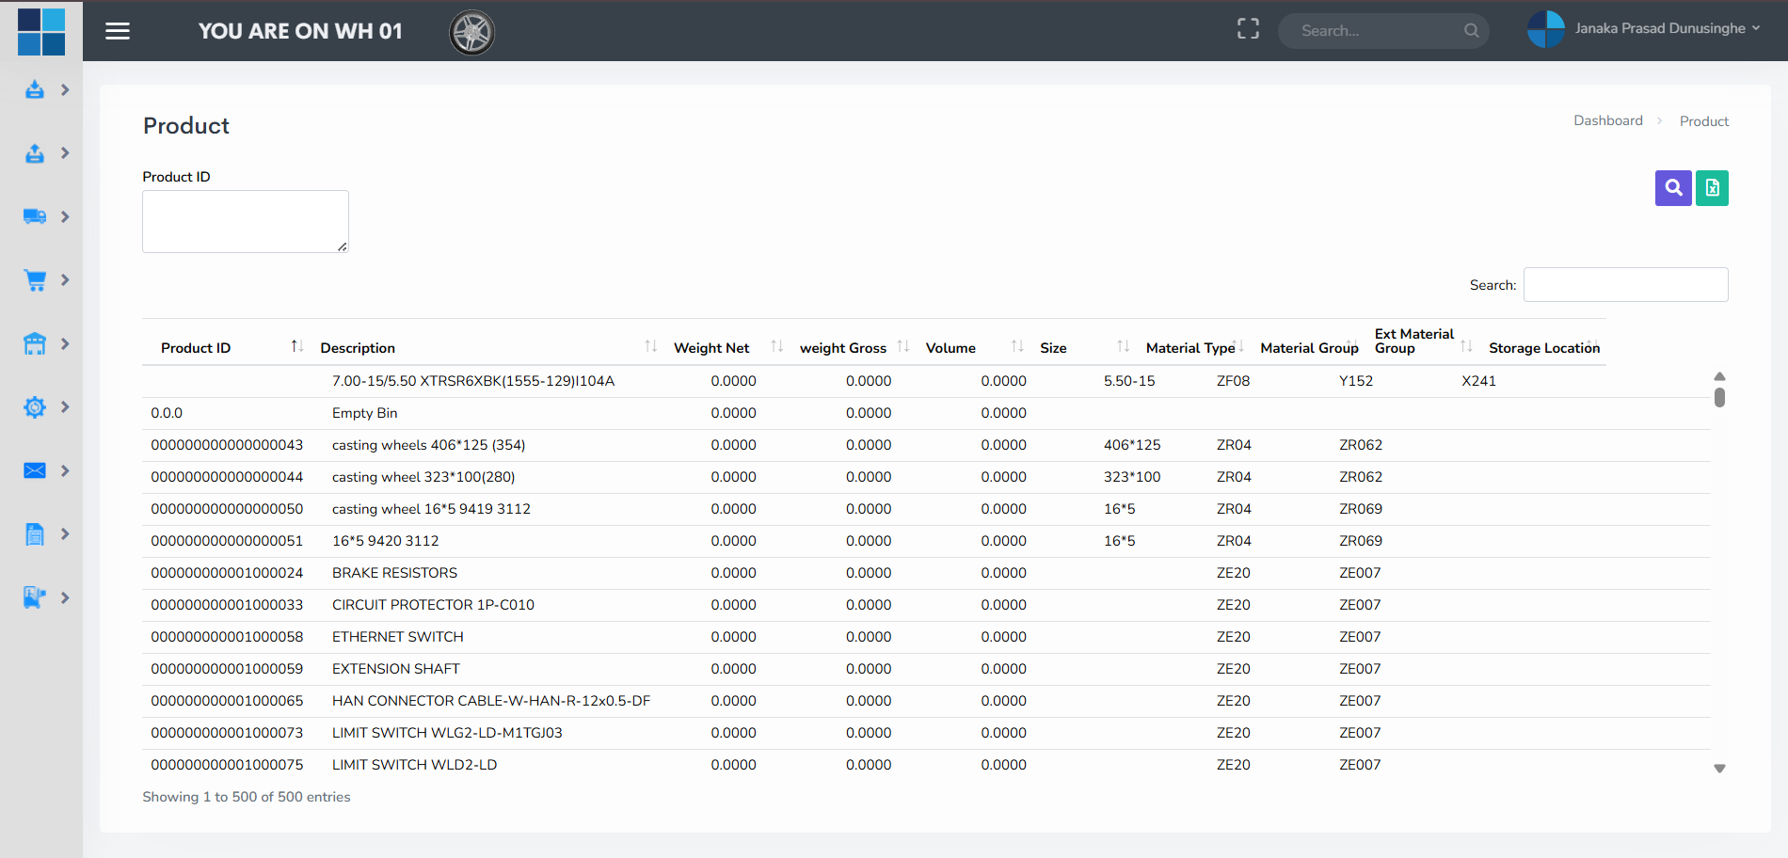Click the purple search magnifier button
Screen dimensions: 1788x858
click(x=1672, y=188)
